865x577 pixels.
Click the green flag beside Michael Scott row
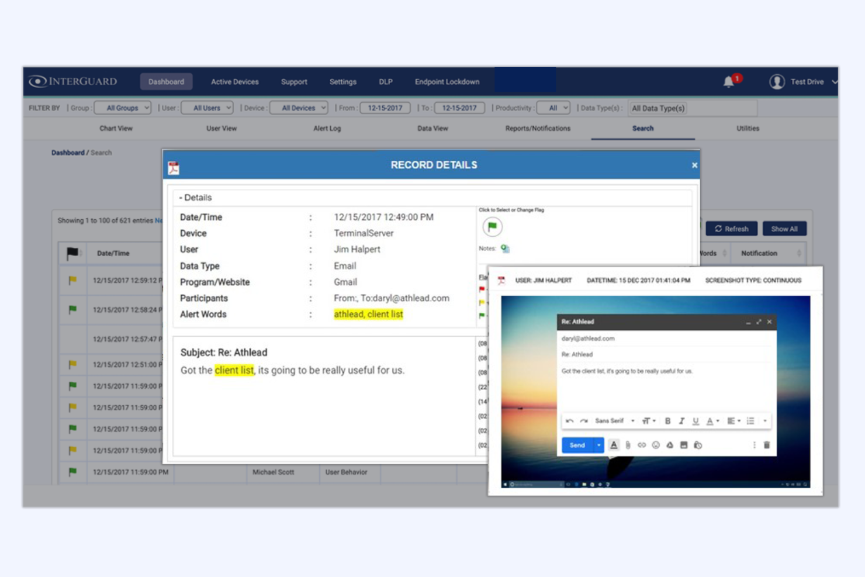coord(72,472)
